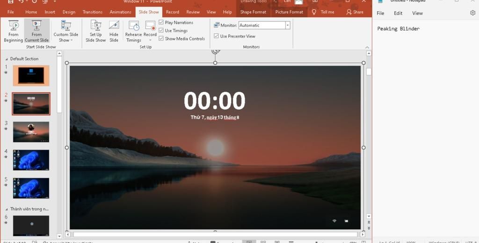Click animation star beside slide 1

6,72
